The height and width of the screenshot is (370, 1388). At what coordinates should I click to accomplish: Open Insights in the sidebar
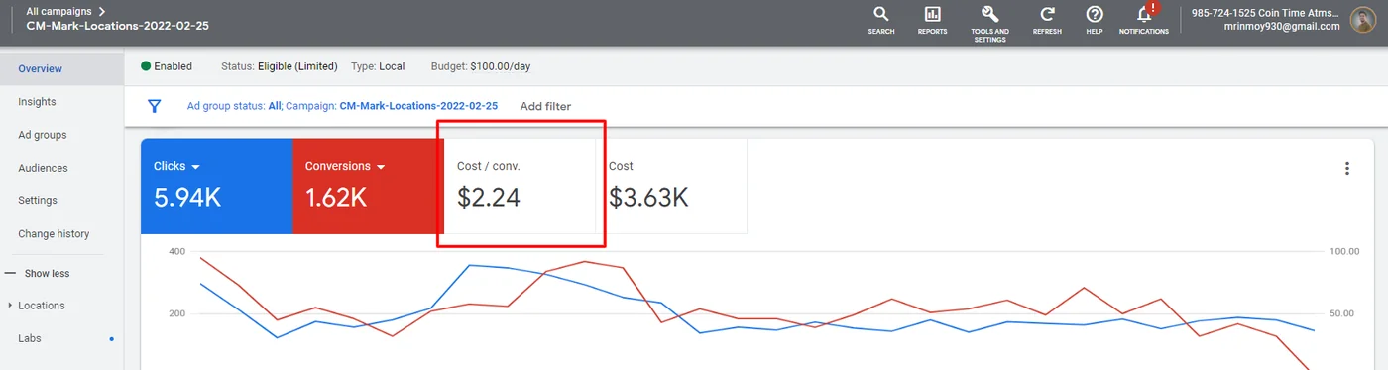coord(37,102)
